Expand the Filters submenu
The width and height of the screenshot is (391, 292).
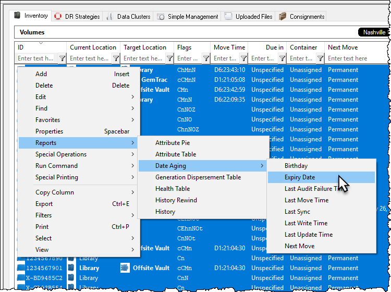tap(78, 215)
